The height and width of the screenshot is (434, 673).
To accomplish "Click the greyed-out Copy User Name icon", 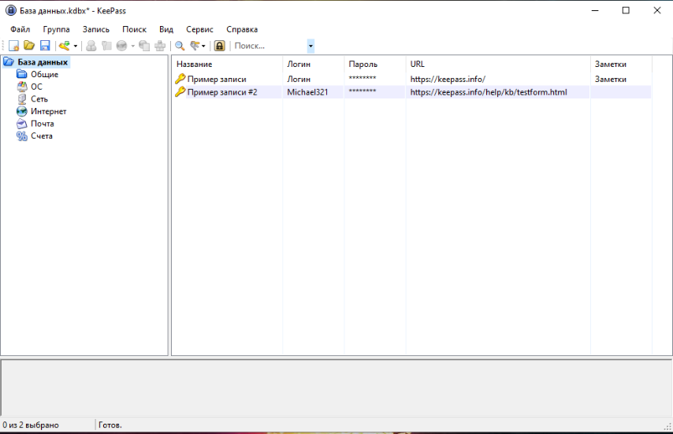I will [x=91, y=46].
